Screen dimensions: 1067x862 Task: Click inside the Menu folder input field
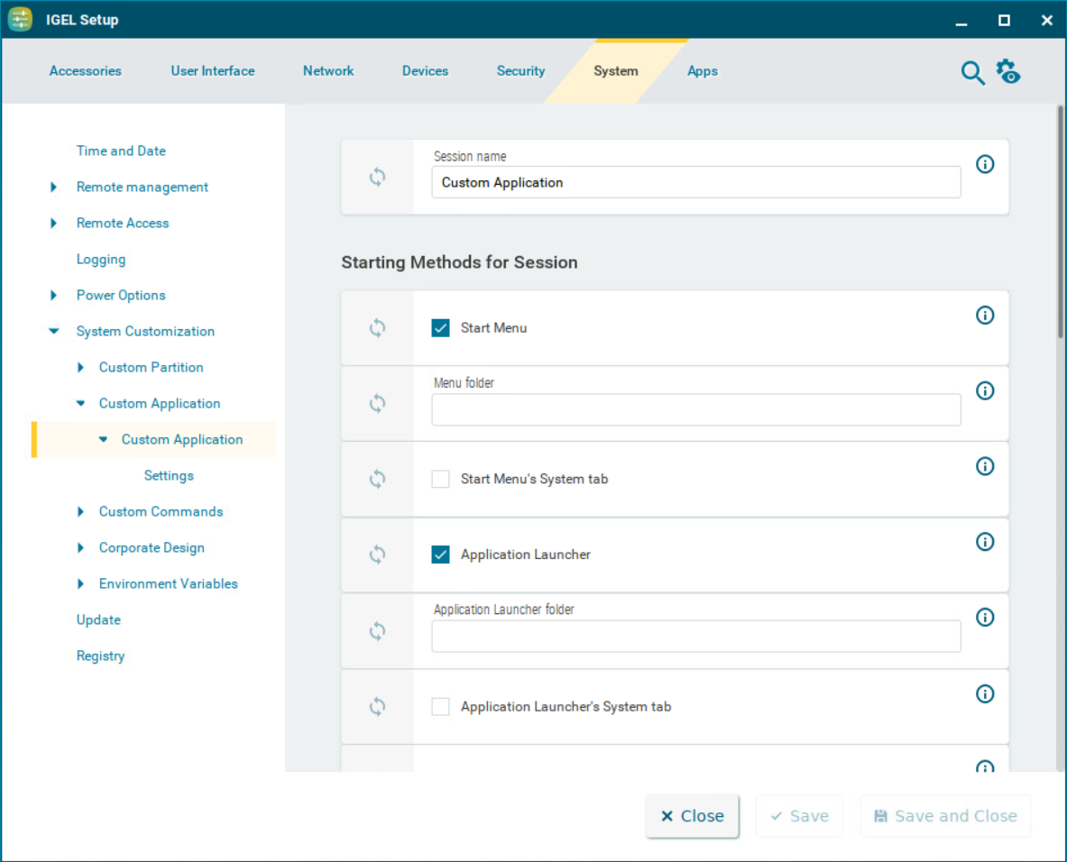coord(694,409)
